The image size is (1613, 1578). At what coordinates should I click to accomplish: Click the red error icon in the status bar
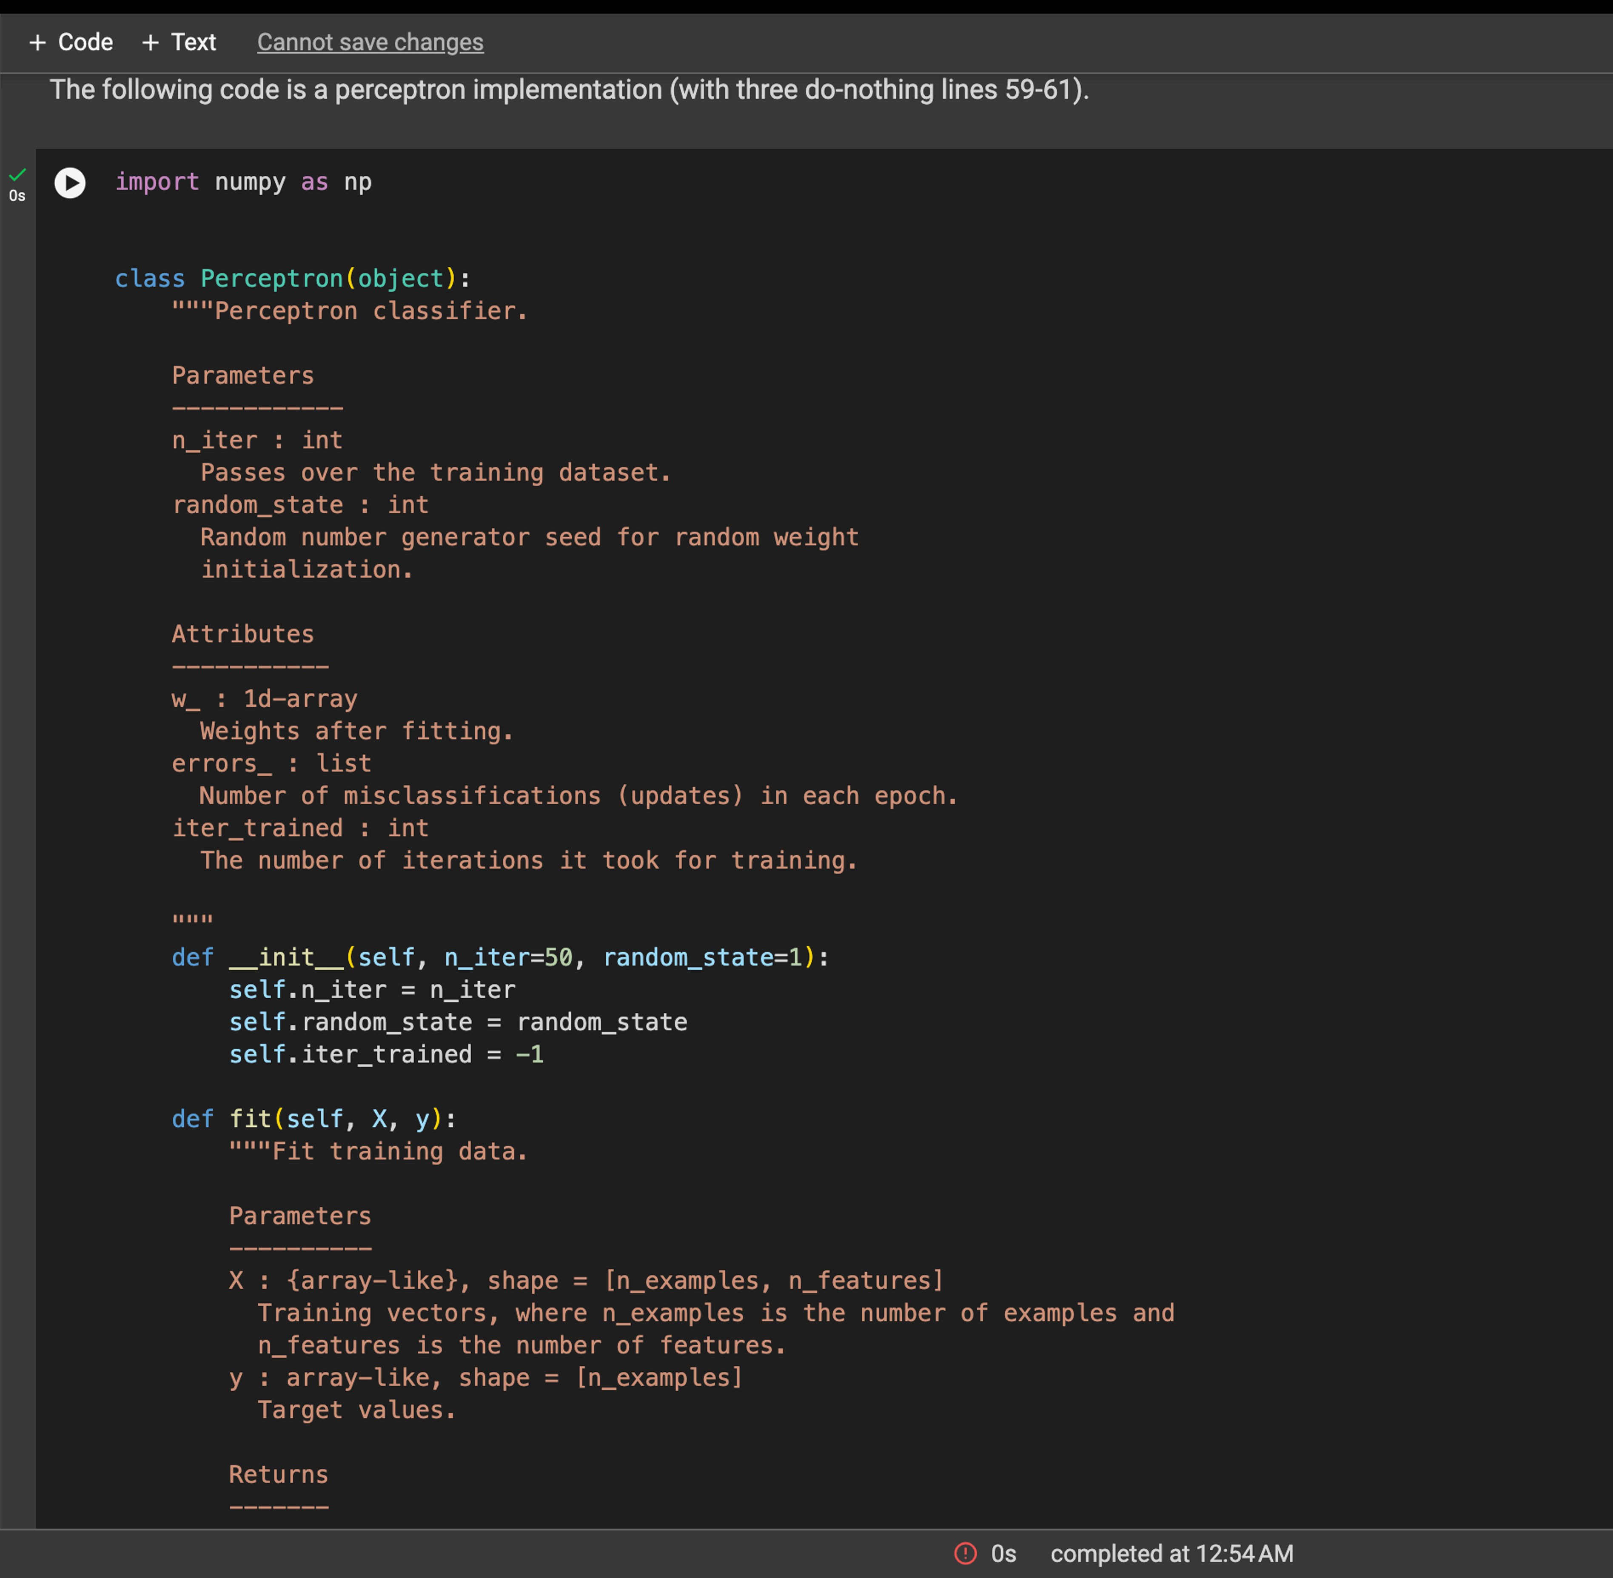[x=966, y=1554]
